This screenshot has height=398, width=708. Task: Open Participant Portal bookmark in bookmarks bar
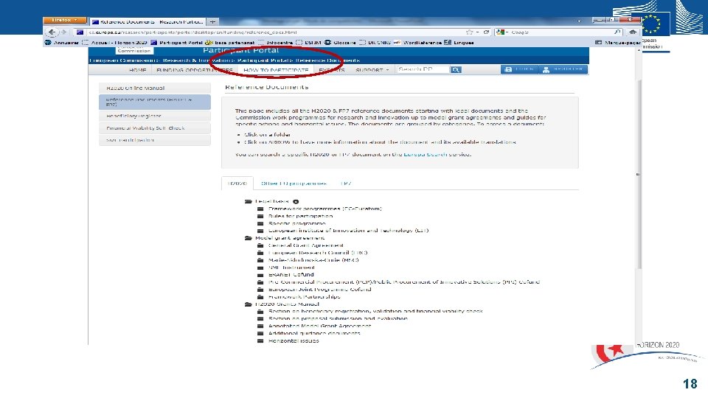(x=176, y=43)
